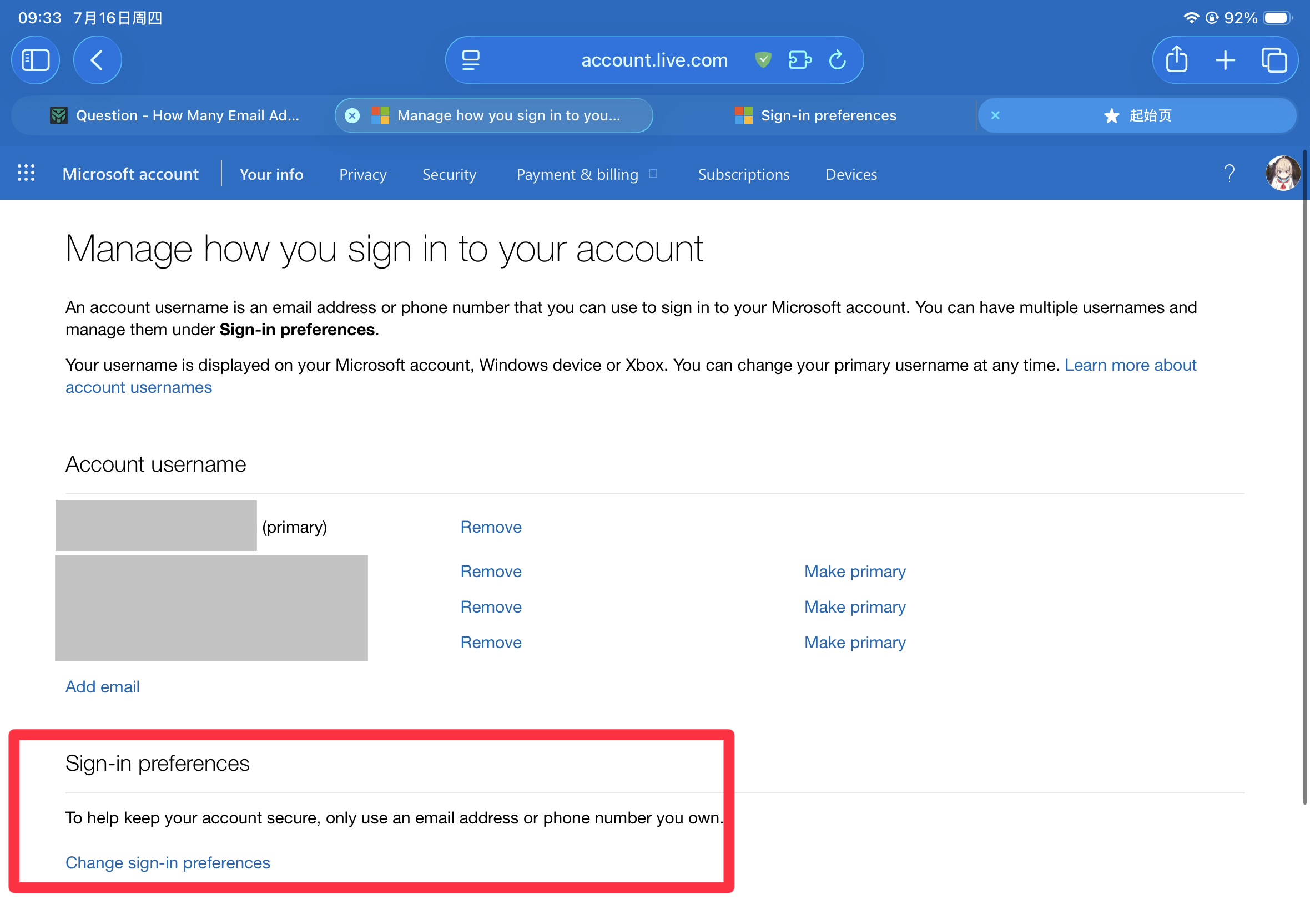
Task: Open the extensions puzzle icon
Action: [800, 59]
